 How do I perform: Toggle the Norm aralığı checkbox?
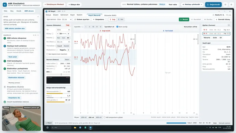(x=117, y=27)
